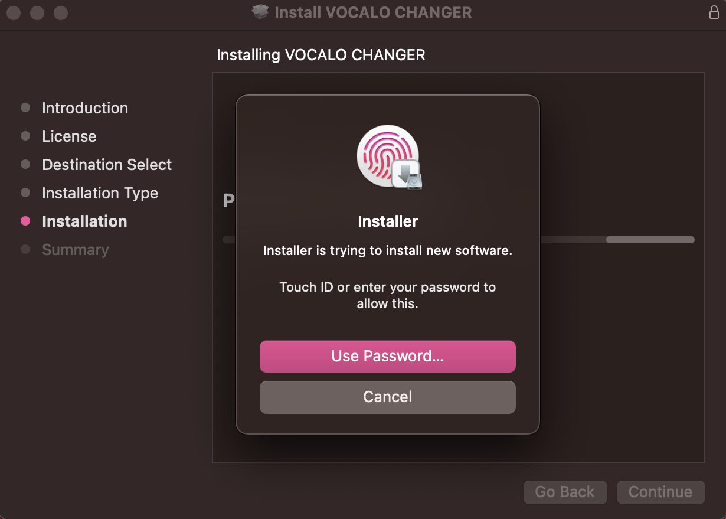Click the Installing VOCALO CHANGER heading
The image size is (726, 519).
pos(321,54)
